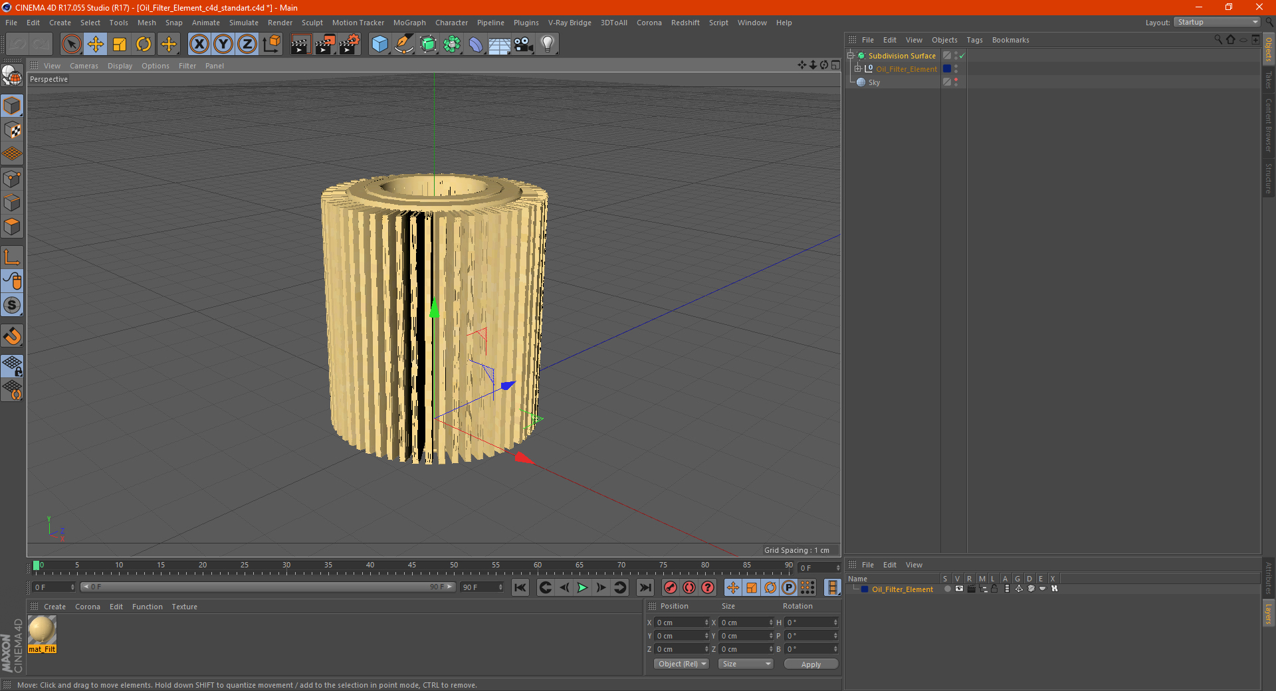1276x691 pixels.
Task: Activate the Move tool in top toolbar
Action: pos(96,45)
